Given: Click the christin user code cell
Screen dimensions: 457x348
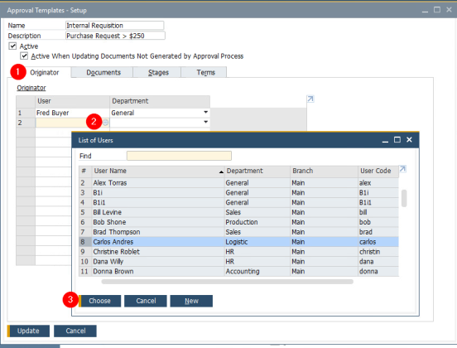Looking at the screenshot, I should pos(378,252).
